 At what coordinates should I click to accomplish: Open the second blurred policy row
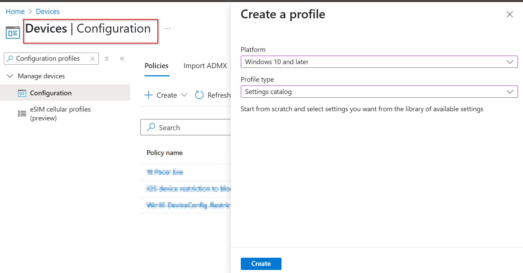pyautogui.click(x=188, y=189)
